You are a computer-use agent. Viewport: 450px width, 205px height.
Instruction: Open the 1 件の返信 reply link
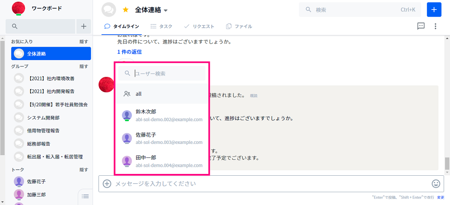point(129,52)
